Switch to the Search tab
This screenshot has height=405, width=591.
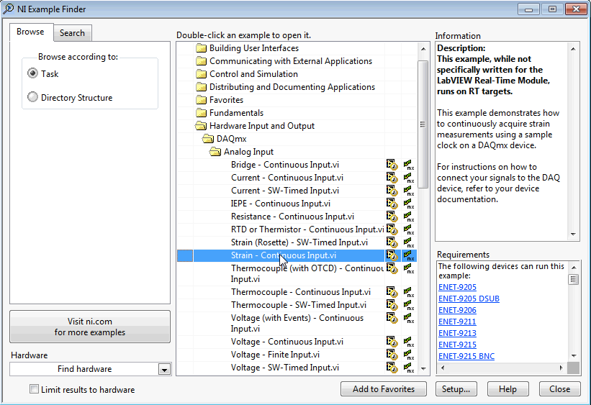(x=72, y=33)
